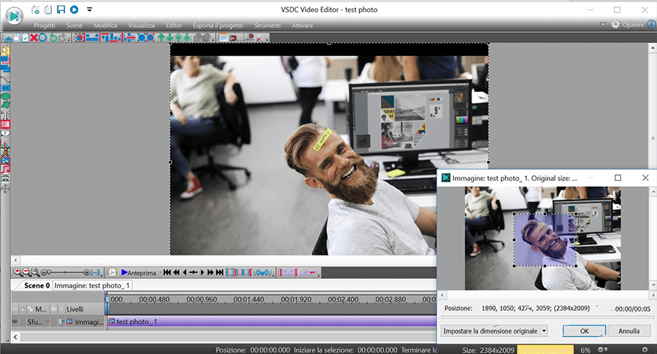
Task: Select the chart tool in left toolbar
Action: [x=5, y=144]
